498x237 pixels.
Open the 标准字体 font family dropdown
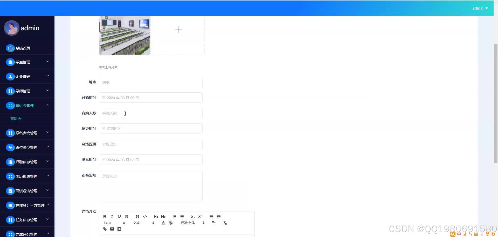click(x=192, y=223)
